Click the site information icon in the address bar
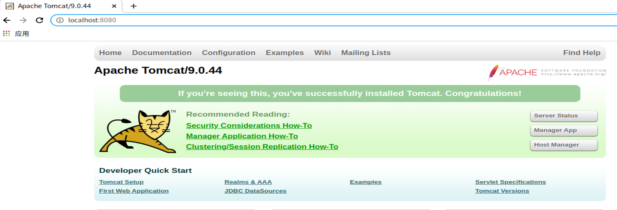This screenshot has width=617, height=210. tap(60, 20)
